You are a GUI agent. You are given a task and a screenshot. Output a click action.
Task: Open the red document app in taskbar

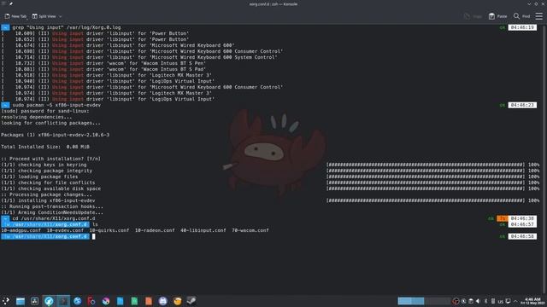tap(91, 301)
